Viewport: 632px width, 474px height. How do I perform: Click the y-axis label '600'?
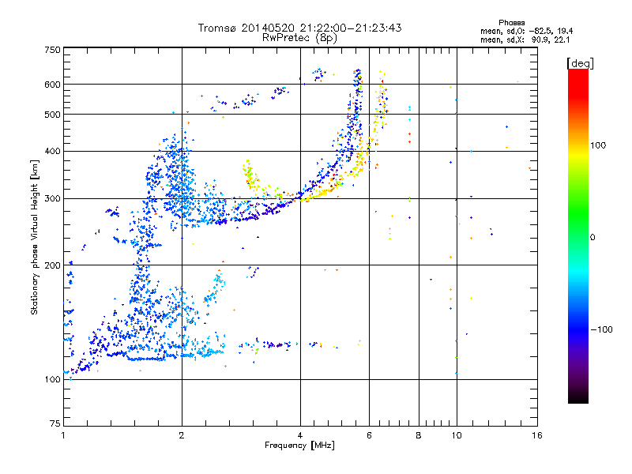point(53,85)
